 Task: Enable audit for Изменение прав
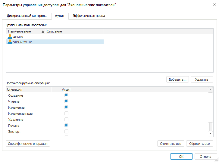pyautogui.click(x=67, y=114)
